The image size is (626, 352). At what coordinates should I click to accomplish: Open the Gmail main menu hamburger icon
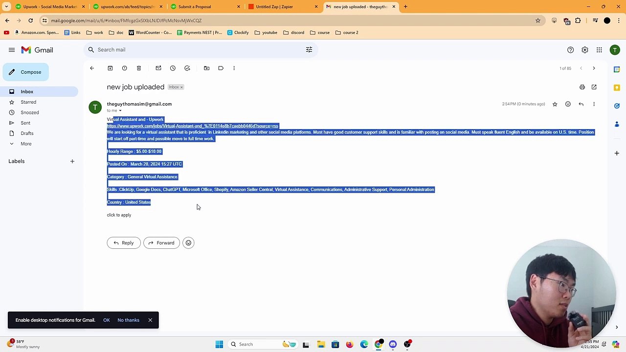tap(12, 50)
